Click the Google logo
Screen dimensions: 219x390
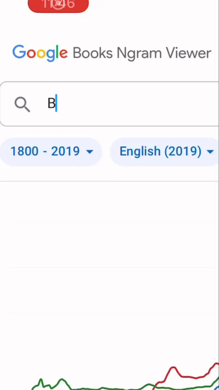[x=40, y=53]
